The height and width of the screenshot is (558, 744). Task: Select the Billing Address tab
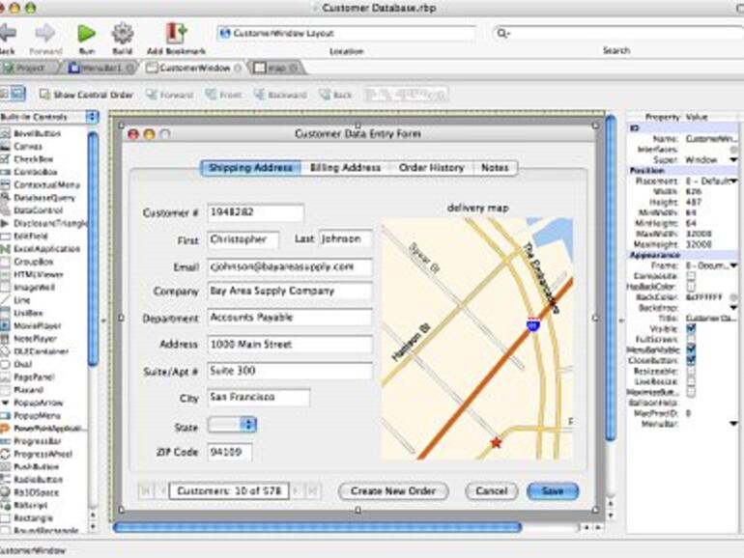pos(345,168)
